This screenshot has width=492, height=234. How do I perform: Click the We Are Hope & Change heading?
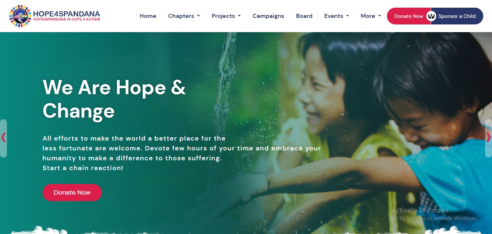click(x=114, y=99)
